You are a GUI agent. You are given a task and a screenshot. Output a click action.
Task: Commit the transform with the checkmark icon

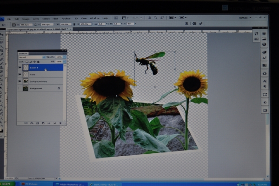pos(201,23)
